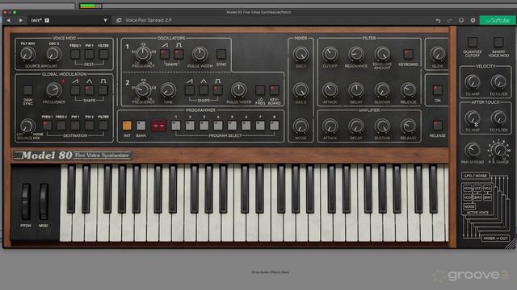Click the BANK programmer button
Viewport: 517px width, 290px height.
(x=141, y=126)
